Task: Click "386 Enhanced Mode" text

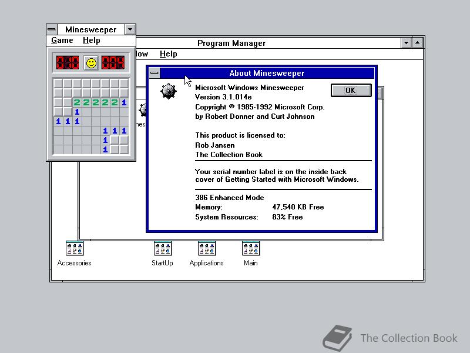Action: 230,198
